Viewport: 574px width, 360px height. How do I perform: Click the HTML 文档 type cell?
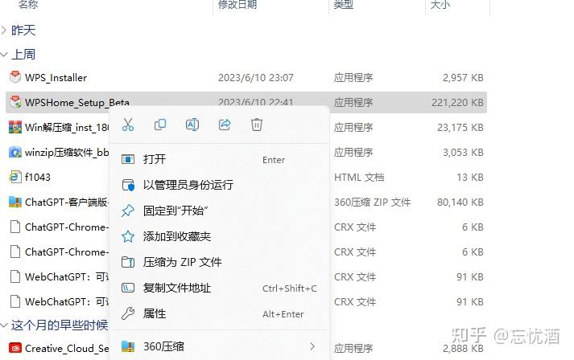tap(359, 178)
